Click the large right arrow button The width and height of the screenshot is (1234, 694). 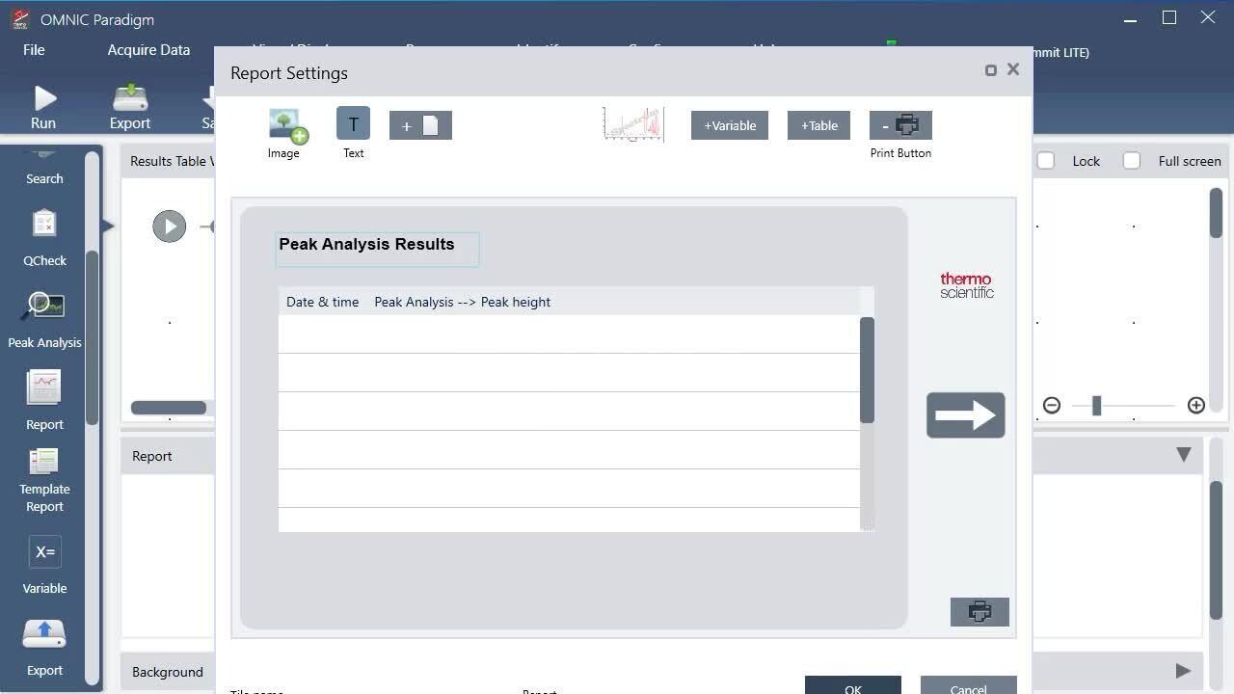[x=966, y=415]
